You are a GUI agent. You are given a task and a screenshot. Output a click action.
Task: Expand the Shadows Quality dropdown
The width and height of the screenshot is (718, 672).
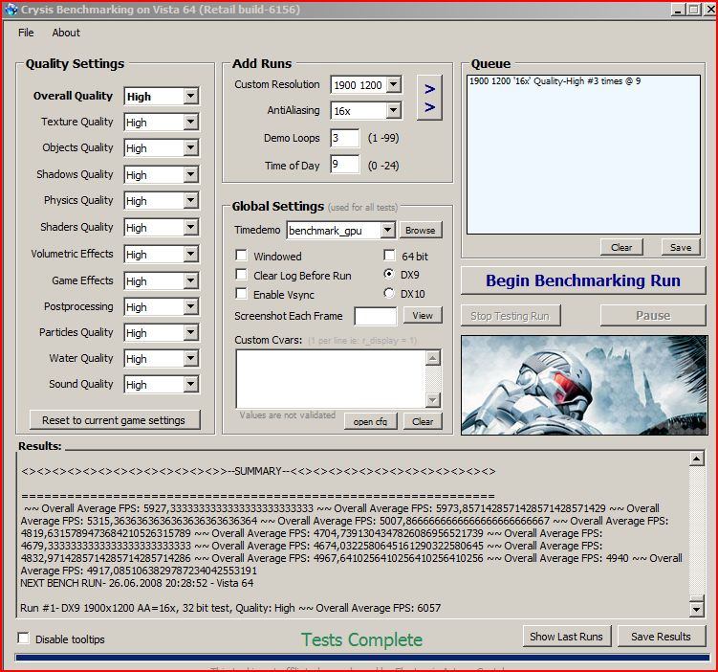[190, 174]
